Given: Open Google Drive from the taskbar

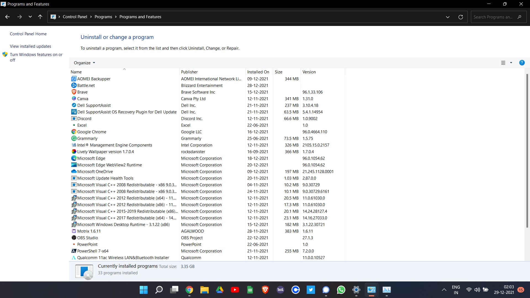Looking at the screenshot, I should [220, 290].
